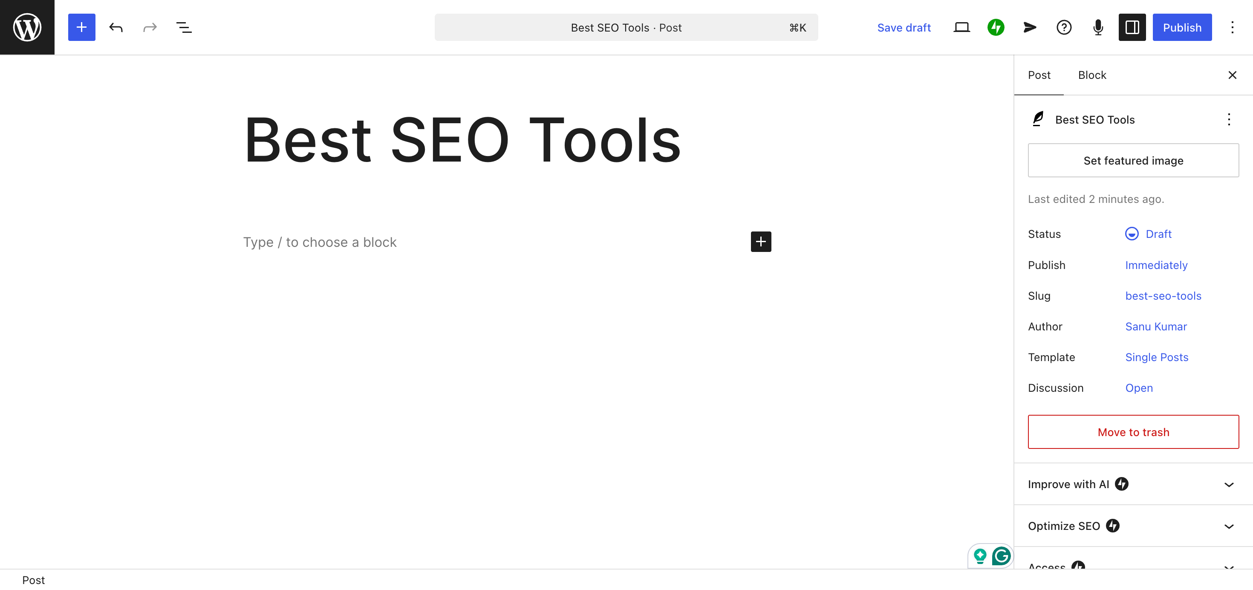Click the black add block button
1253x590 pixels.
[x=761, y=242]
